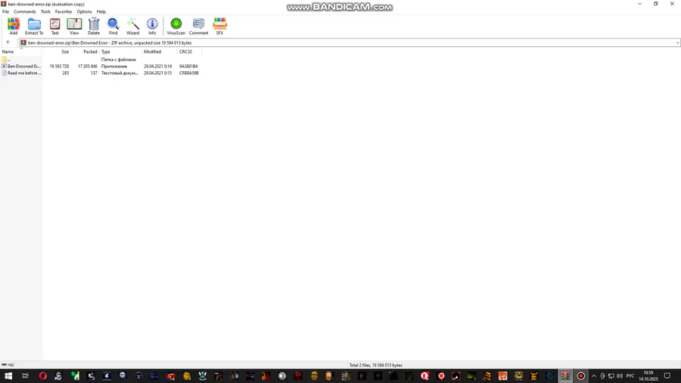Sort files by the Packed column
The height and width of the screenshot is (383, 681).
85,51
